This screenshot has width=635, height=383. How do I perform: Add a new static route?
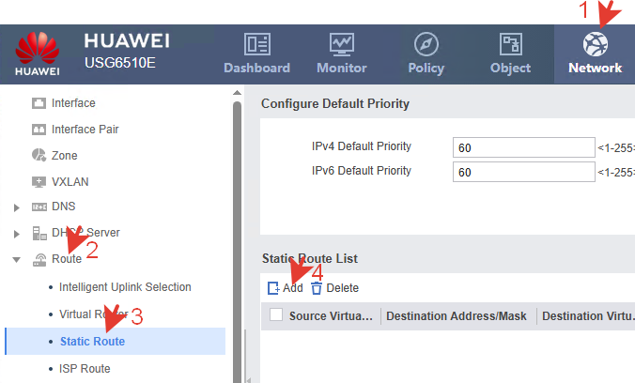click(x=286, y=288)
